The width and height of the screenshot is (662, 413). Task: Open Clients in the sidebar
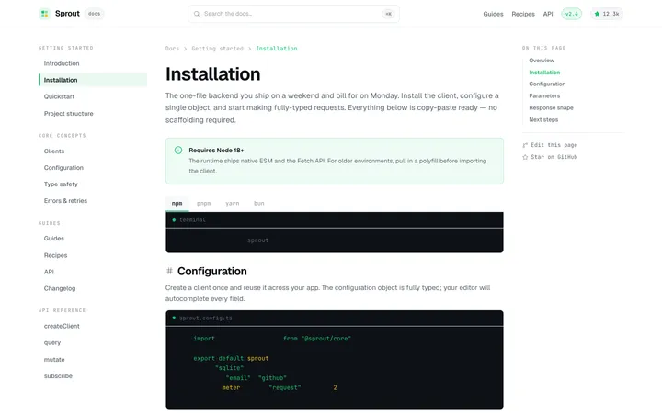(x=93, y=151)
